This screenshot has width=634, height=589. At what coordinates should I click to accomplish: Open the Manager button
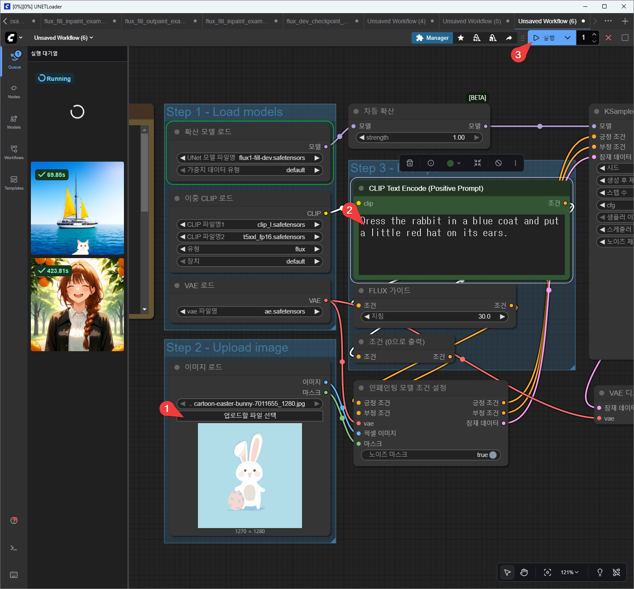click(x=432, y=38)
